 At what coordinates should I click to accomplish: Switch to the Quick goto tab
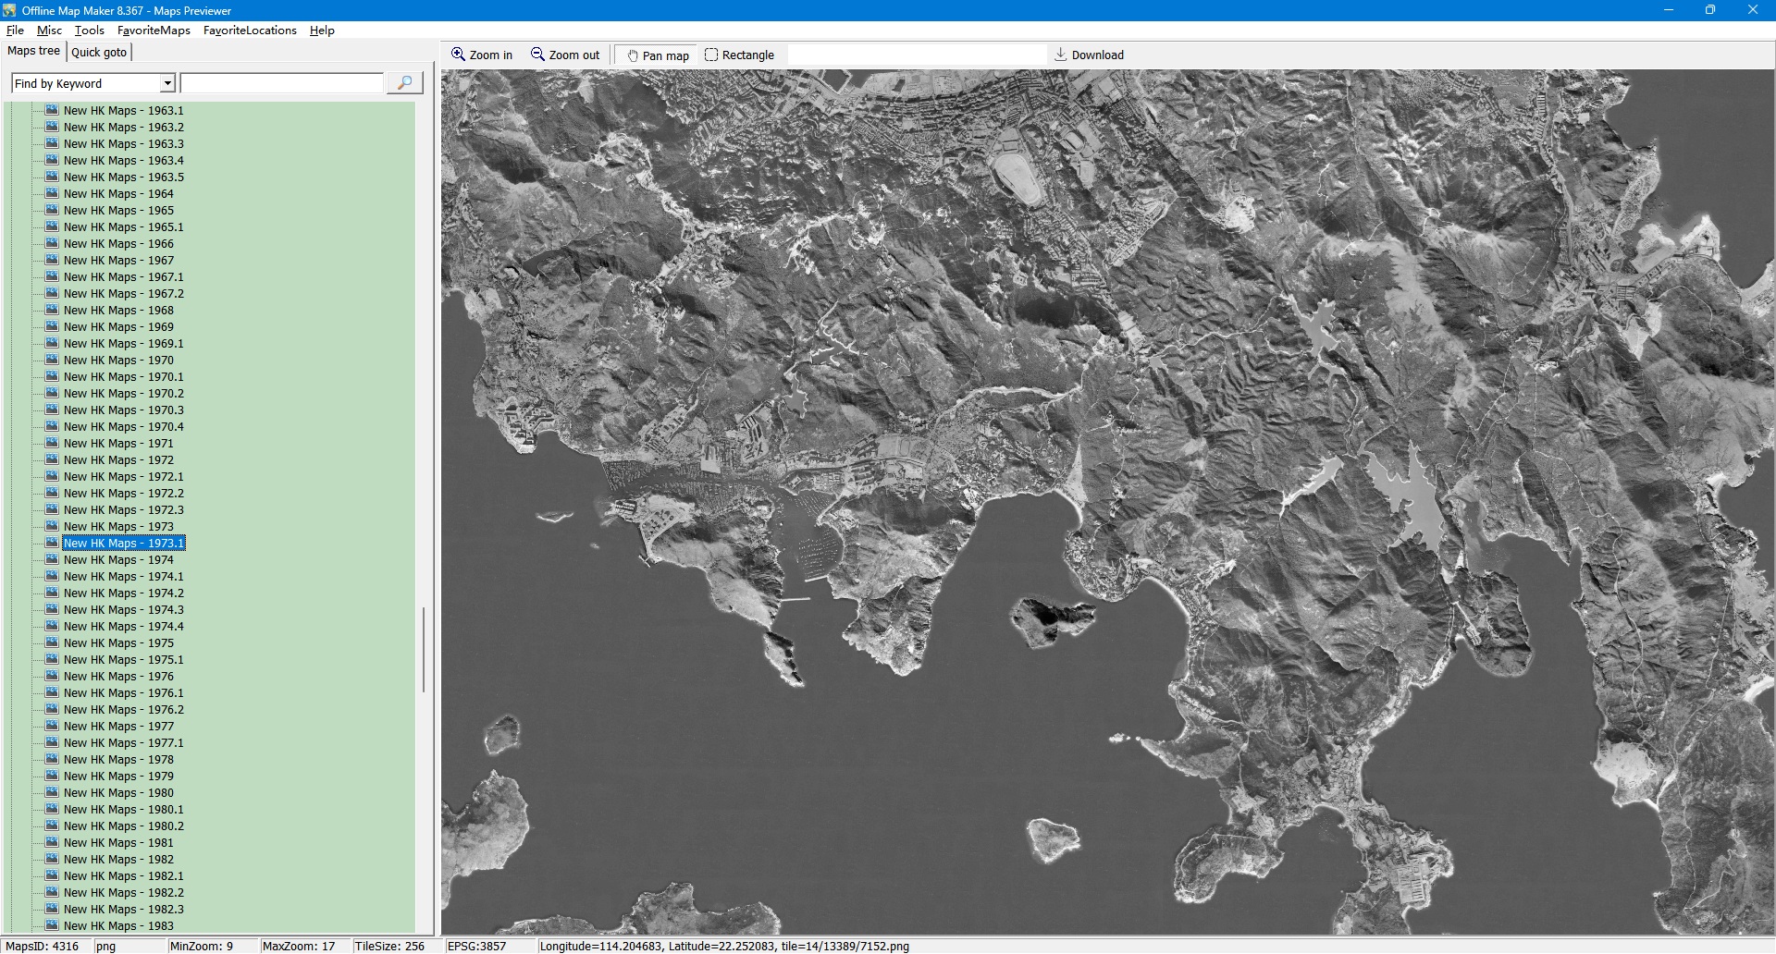tap(99, 52)
